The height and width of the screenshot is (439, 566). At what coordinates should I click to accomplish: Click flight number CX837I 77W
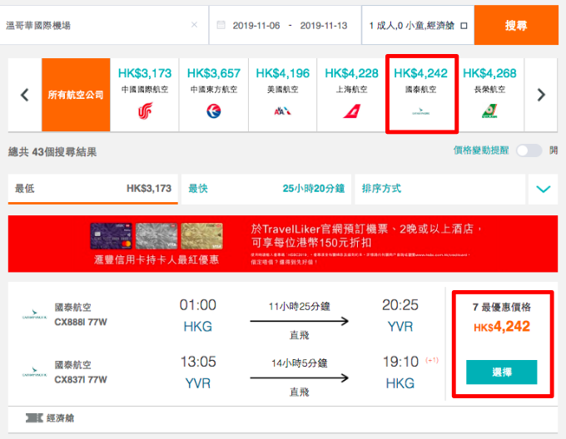click(x=81, y=379)
